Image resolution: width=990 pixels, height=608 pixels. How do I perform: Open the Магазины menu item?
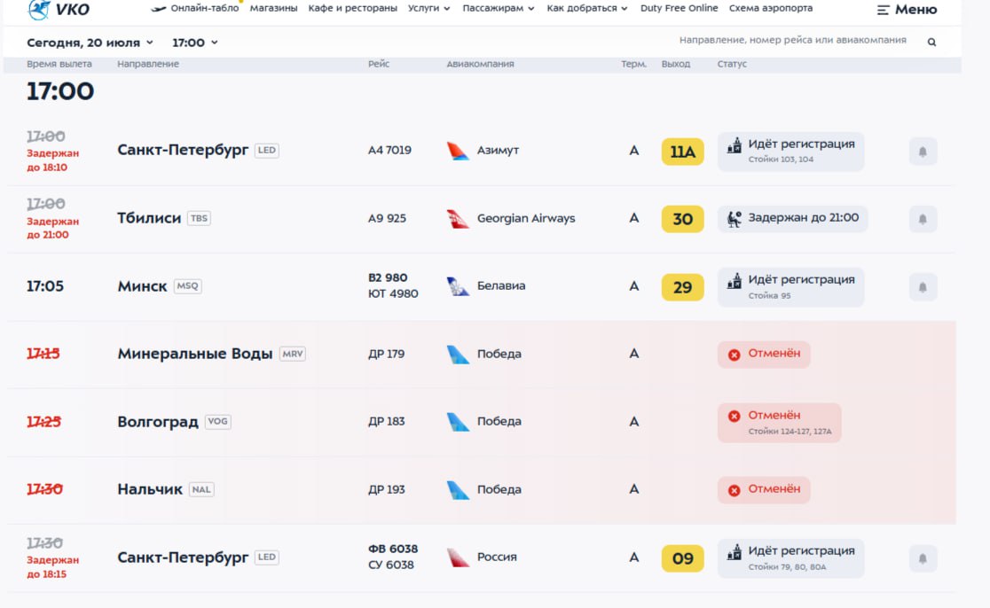273,8
